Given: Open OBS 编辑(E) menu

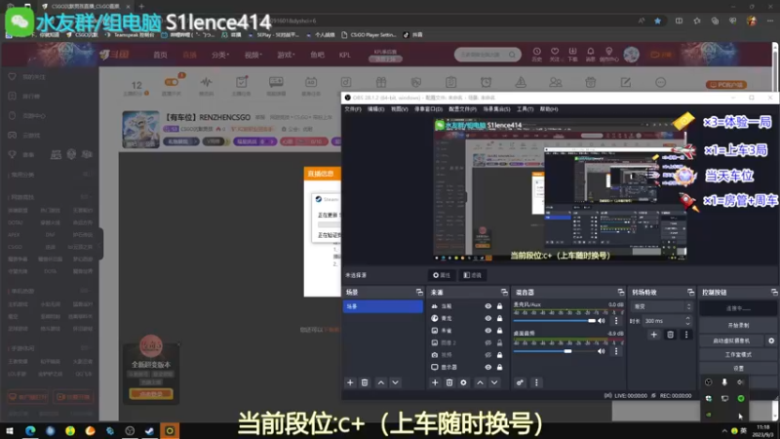Looking at the screenshot, I should click(x=375, y=109).
